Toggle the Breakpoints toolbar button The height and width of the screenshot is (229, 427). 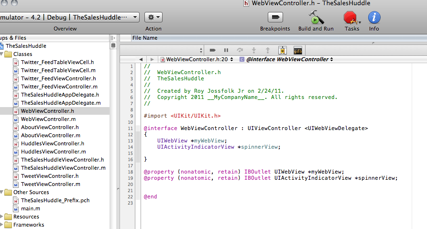275,17
